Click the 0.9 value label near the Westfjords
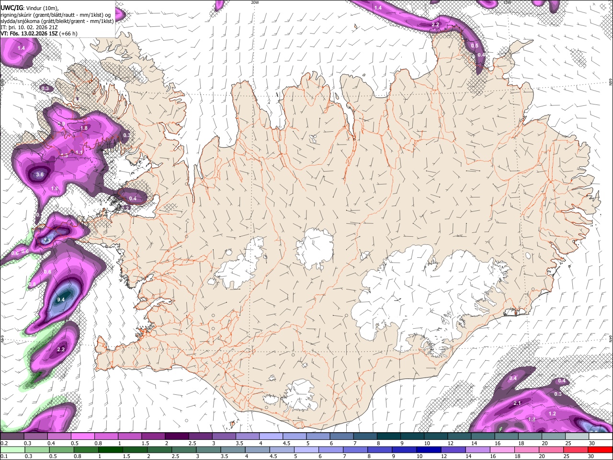This screenshot has height=460, width=613. point(61,124)
